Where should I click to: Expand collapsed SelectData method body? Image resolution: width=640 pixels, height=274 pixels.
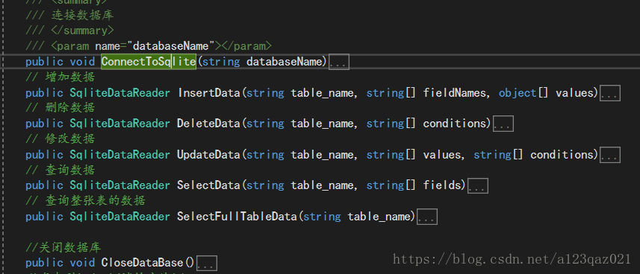coord(477,185)
